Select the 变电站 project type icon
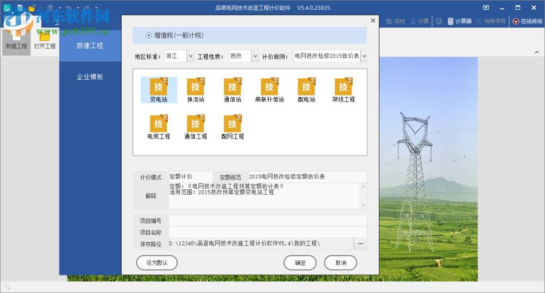This screenshot has width=545, height=293. point(159,90)
